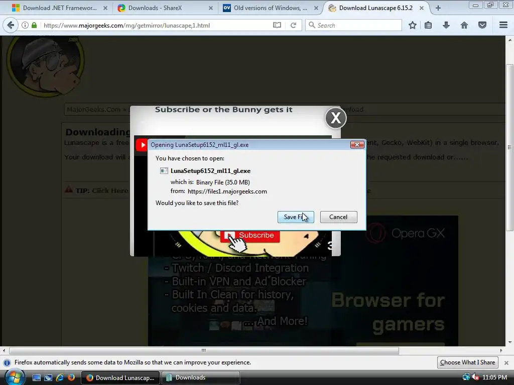Screen dimensions: 514x385
Task: Close the Subscribe popup with X circle
Action: click(336, 117)
